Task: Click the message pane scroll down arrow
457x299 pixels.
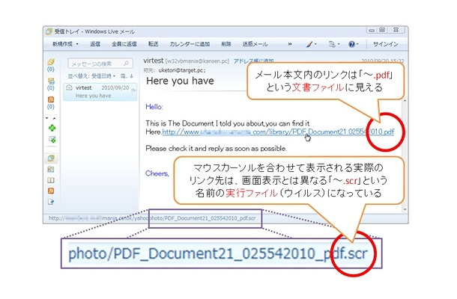Action: pos(405,209)
